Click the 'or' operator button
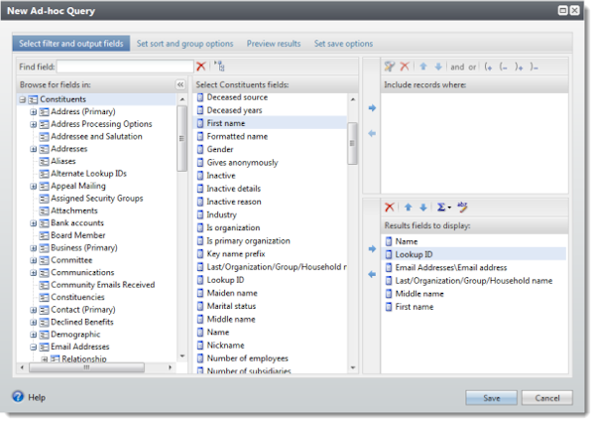Viewport: 595px width, 423px height. tap(472, 67)
